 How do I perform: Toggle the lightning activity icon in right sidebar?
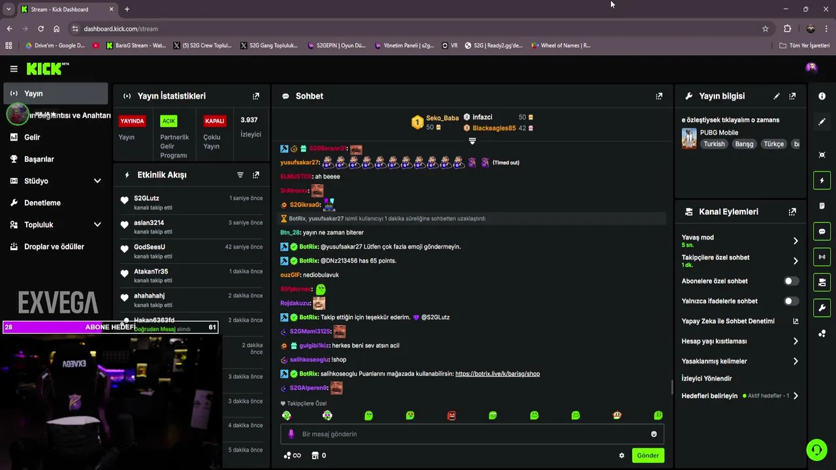[x=822, y=180]
